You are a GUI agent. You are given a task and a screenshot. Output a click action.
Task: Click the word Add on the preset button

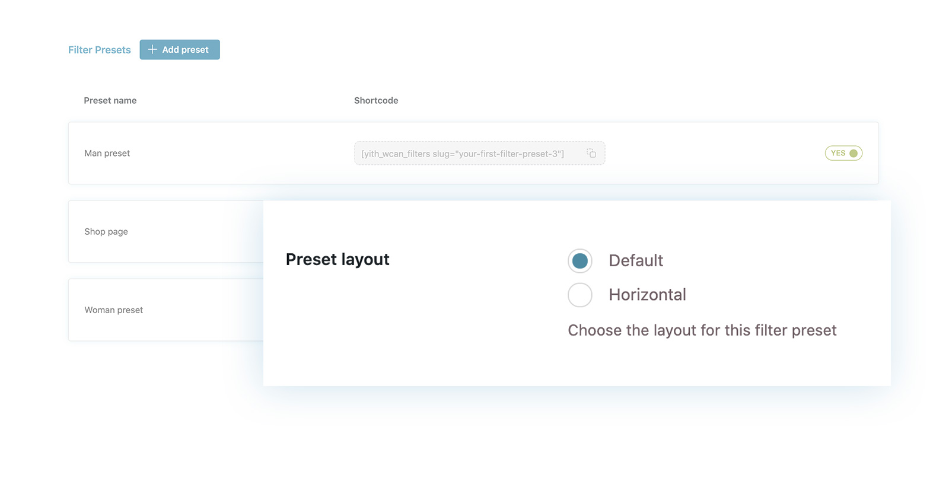(x=171, y=50)
